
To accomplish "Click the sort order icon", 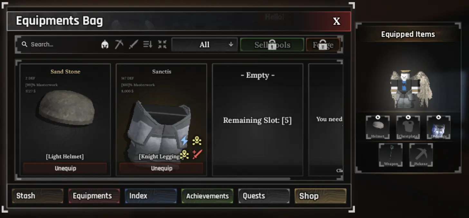I will click(x=148, y=44).
